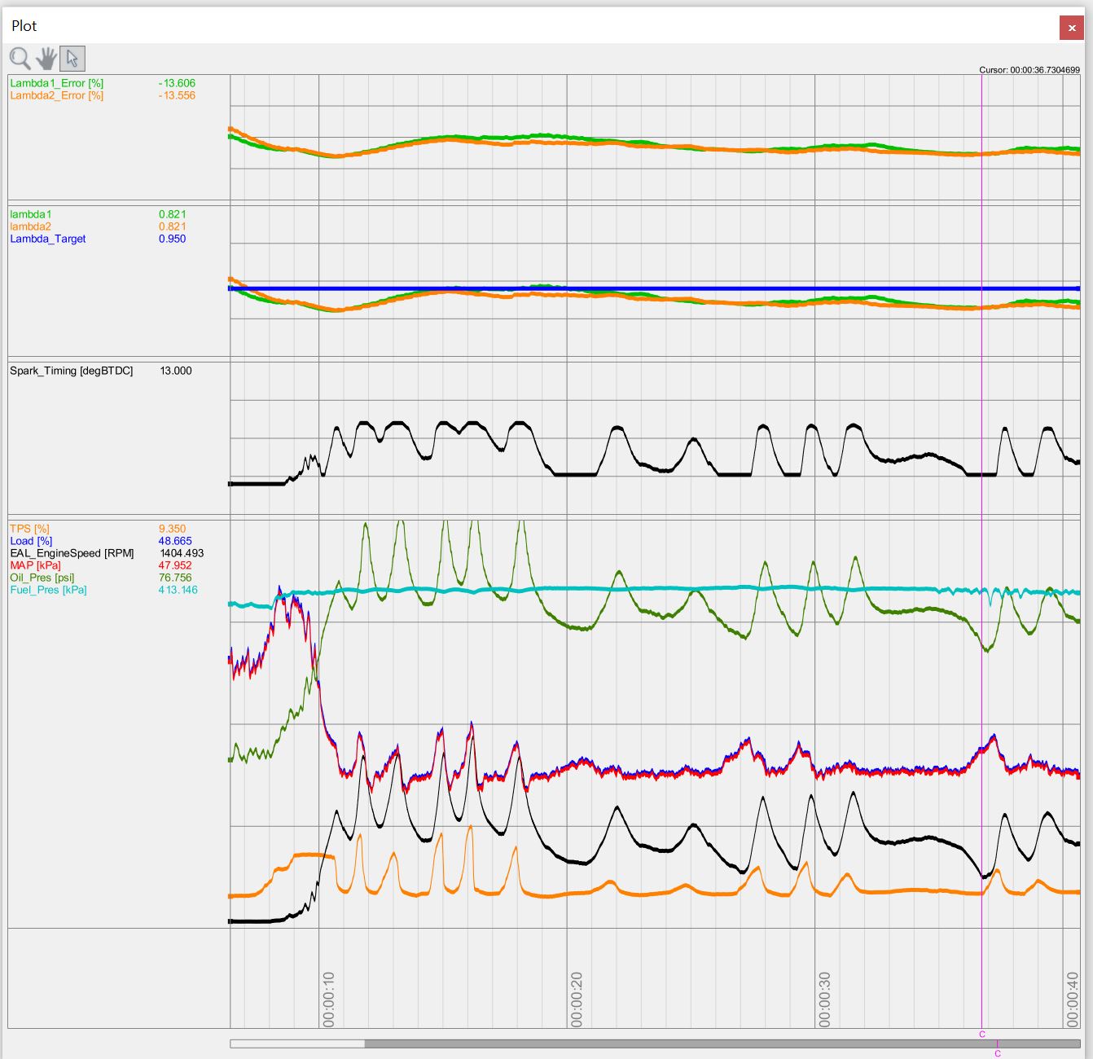Click the Cursor timestamp readout text
This screenshot has height=1059, width=1093.
point(1029,70)
